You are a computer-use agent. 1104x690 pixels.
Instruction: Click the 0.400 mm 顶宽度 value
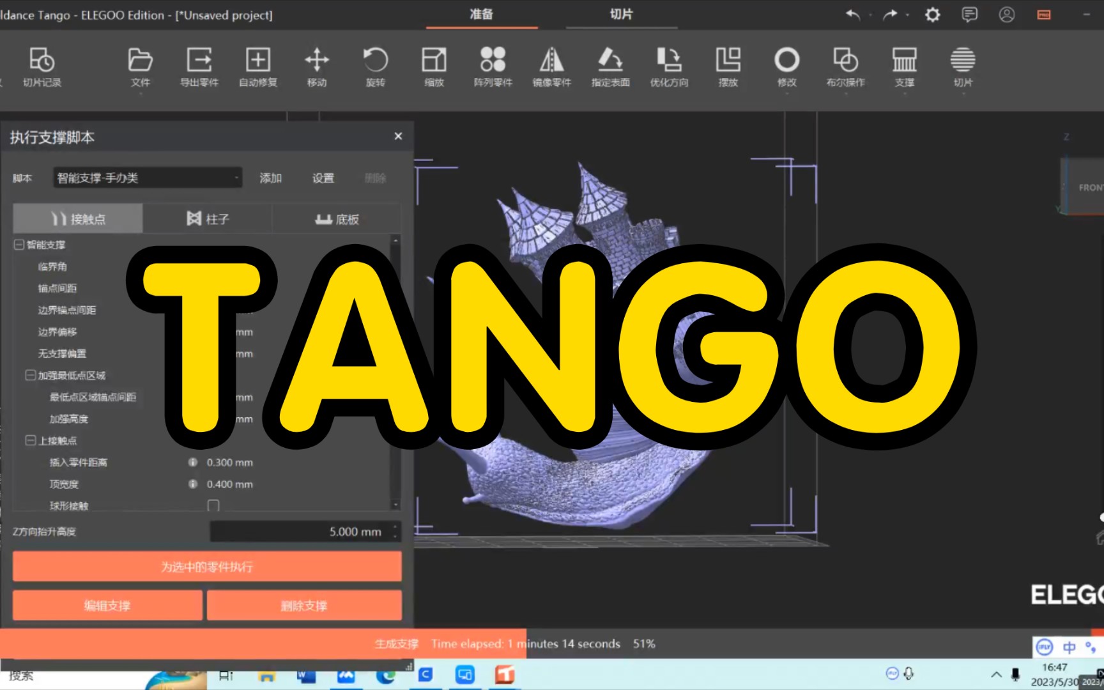tap(230, 484)
